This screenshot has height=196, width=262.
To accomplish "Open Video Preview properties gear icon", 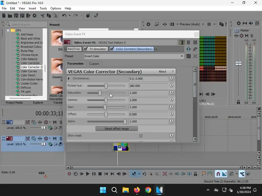I will pos(148,24).
